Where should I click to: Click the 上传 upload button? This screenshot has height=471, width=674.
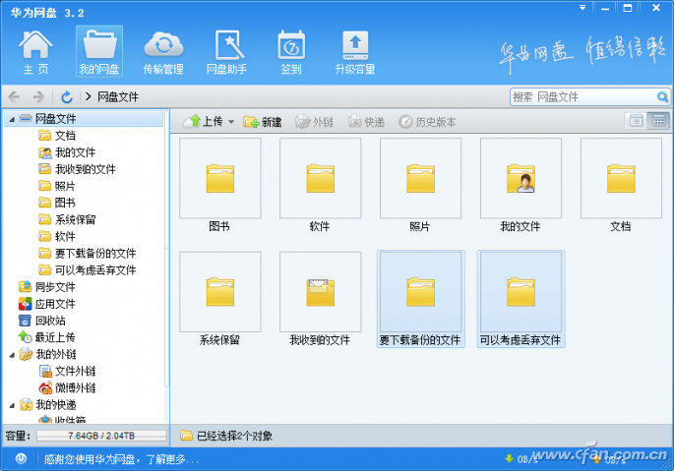pos(204,122)
